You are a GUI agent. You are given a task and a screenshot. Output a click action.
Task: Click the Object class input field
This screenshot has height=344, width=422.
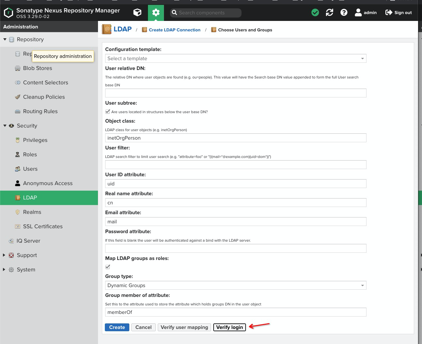(236, 138)
